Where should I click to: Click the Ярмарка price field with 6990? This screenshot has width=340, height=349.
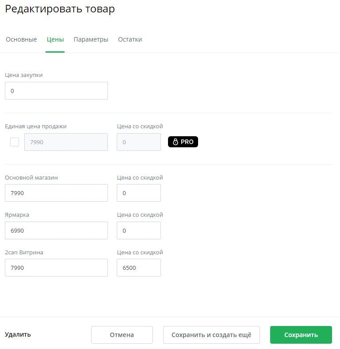click(56, 230)
